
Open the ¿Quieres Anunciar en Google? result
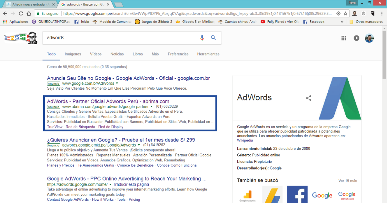coord(121,140)
